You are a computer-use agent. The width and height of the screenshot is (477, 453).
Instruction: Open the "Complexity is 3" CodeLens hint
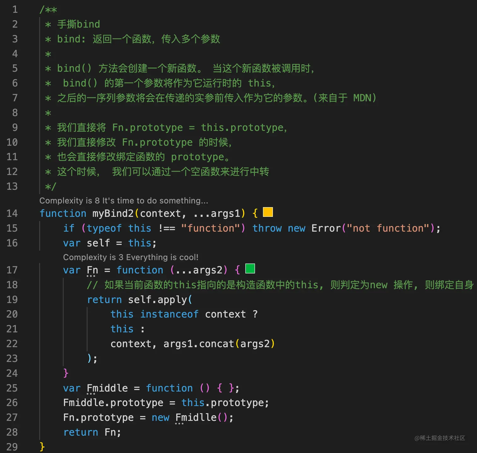[x=131, y=257]
